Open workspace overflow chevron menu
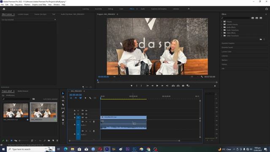This screenshot has width=270, height=152. tap(189, 9)
